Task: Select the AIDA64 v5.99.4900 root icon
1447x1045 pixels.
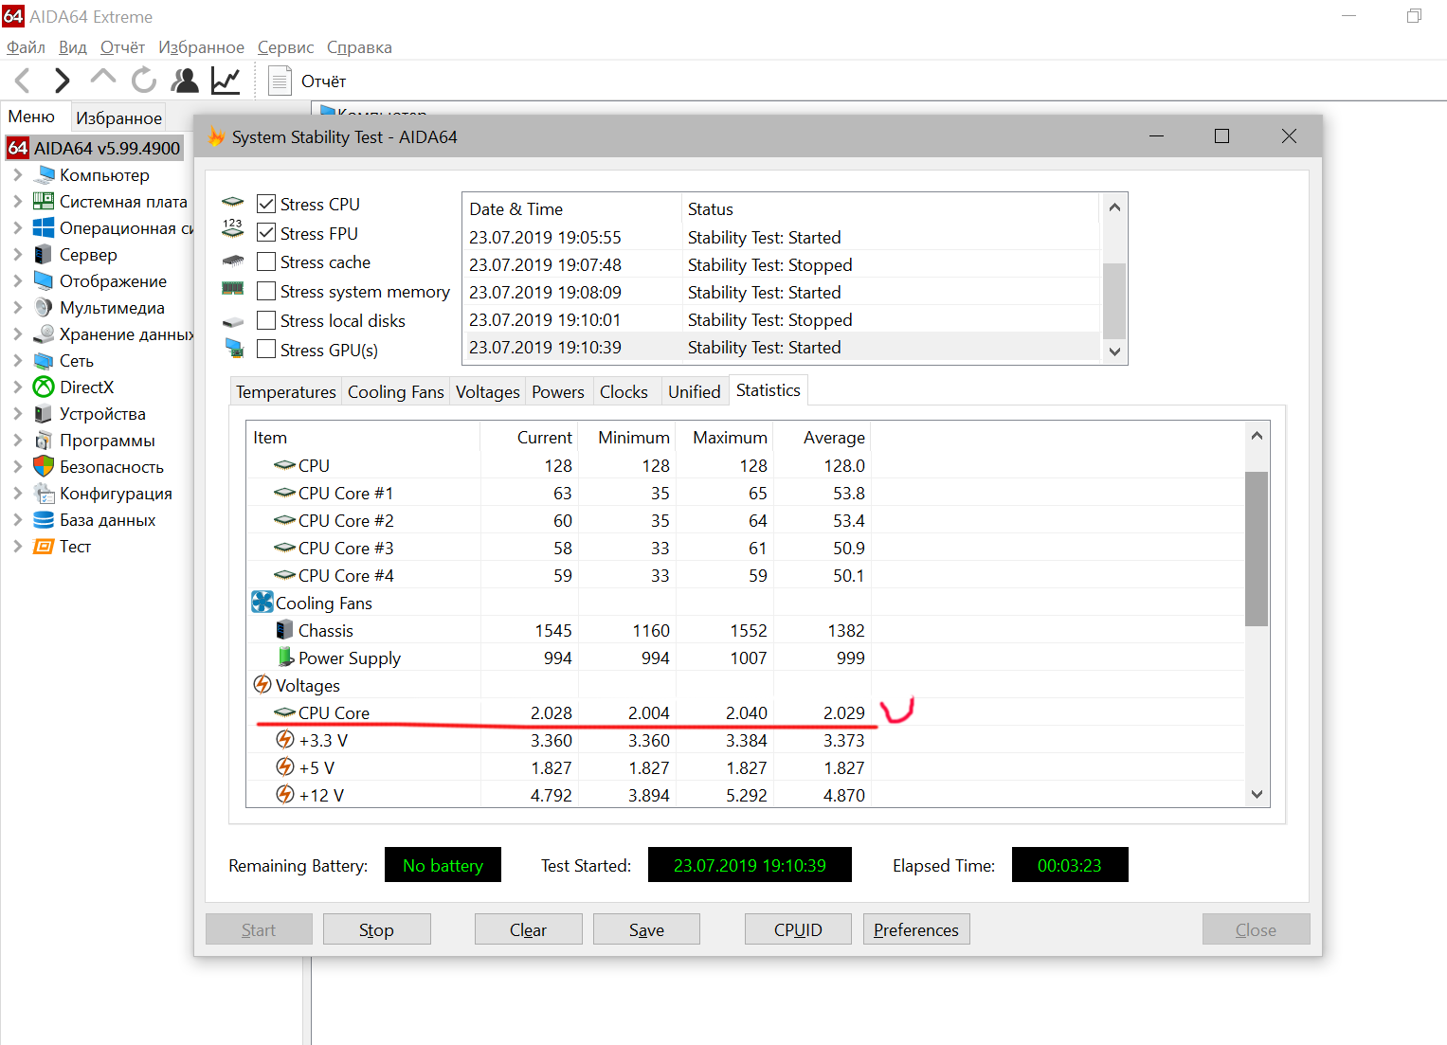Action: point(18,148)
